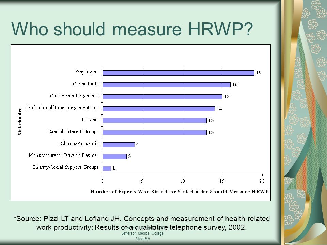This screenshot has width=327, height=245.
Task: Click the data label '1' beside Charity bar
Action: pyautogui.click(x=114, y=168)
